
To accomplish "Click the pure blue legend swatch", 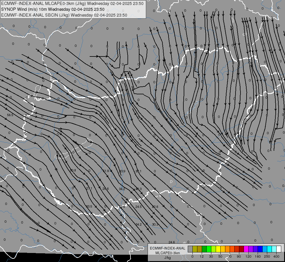I will pyautogui.click(x=260, y=249).
